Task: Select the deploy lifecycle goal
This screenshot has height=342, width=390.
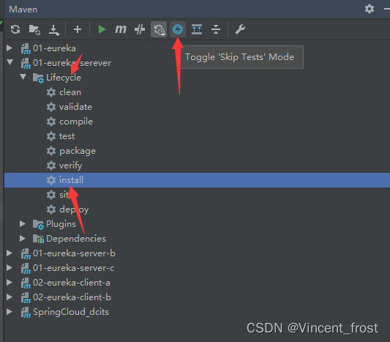Action: click(x=74, y=209)
